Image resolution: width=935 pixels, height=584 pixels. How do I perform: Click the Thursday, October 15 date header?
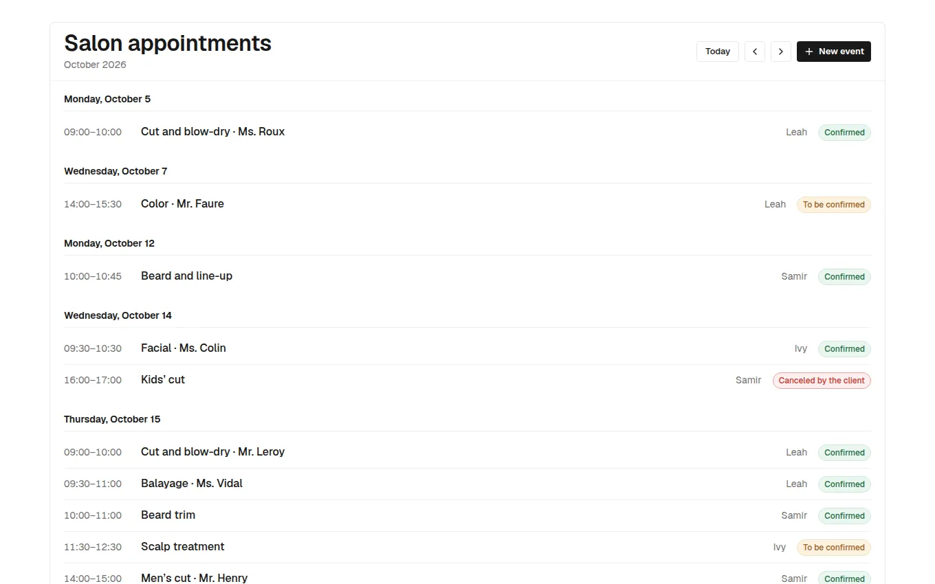(112, 419)
